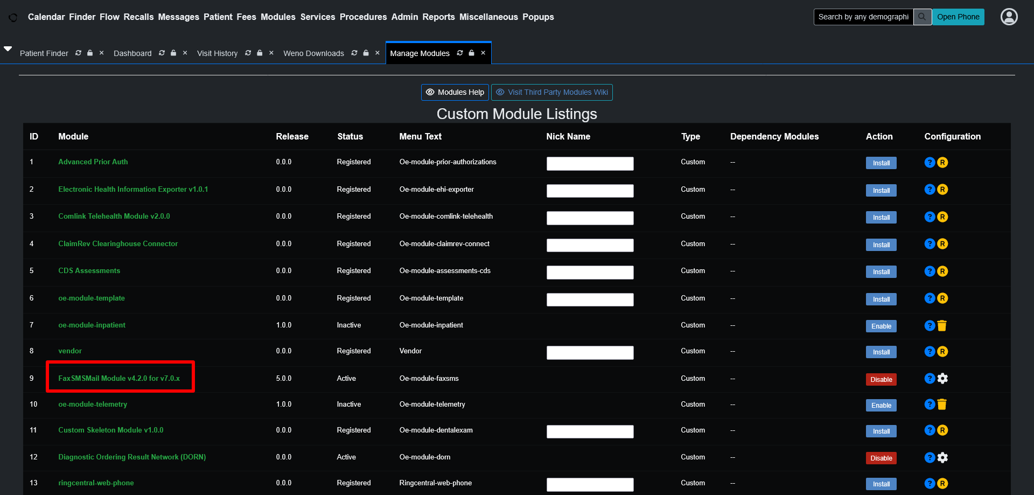
Task: Toggle lock on Dashboard tab
Action: pyautogui.click(x=173, y=53)
